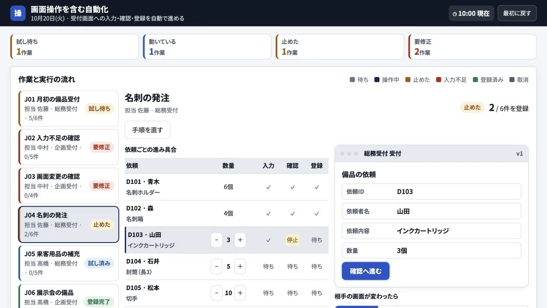
Task: Click the 依頼ID field showing D103
Action: [x=432, y=192]
